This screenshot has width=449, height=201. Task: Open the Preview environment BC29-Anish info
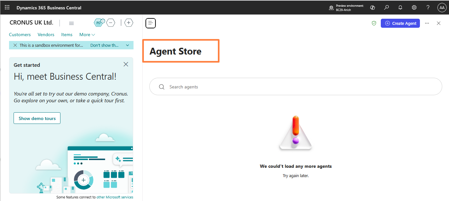tap(346, 8)
